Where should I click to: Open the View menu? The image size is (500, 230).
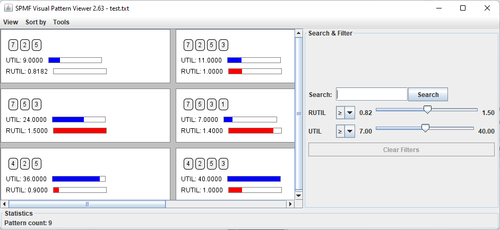11,22
